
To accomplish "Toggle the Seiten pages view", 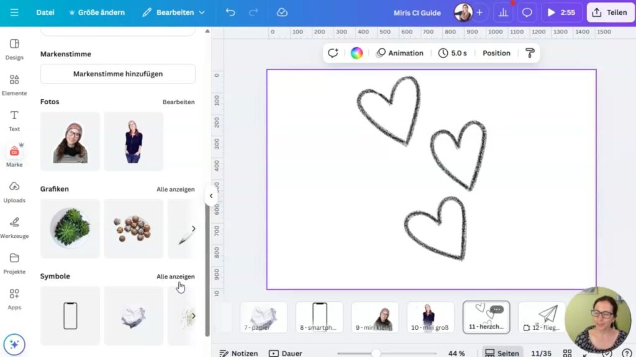I will tap(502, 353).
